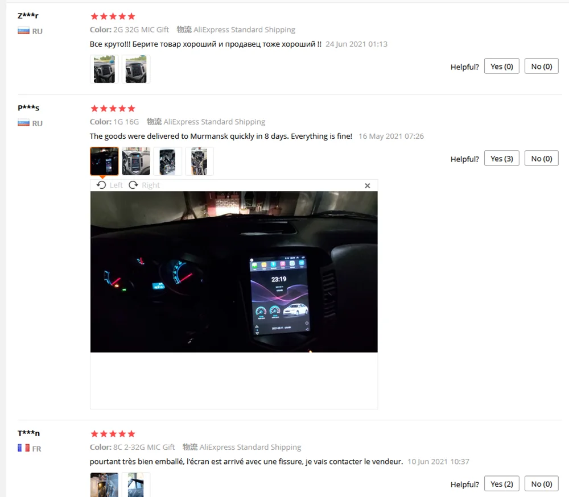
Task: Open second photo of T***n review
Action: [x=136, y=484]
